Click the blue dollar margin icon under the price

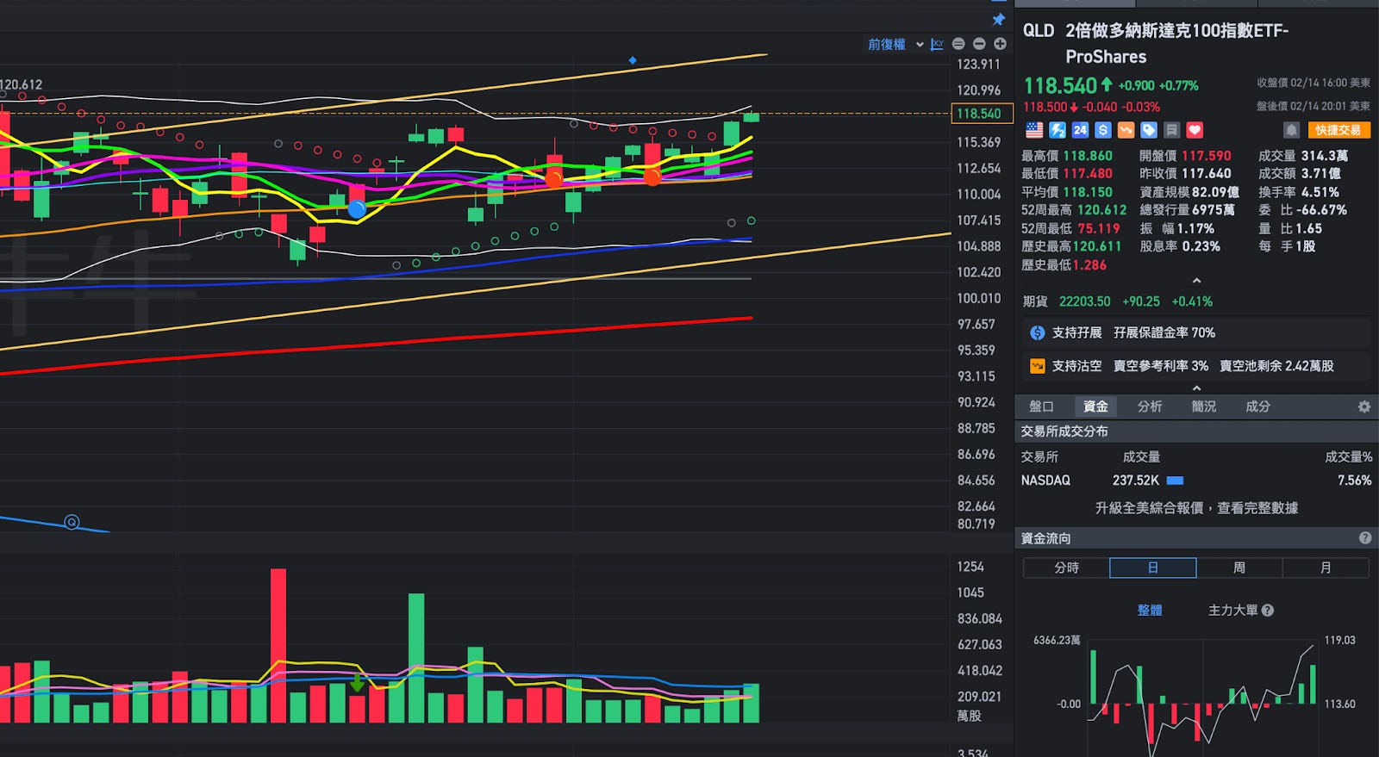click(1102, 130)
